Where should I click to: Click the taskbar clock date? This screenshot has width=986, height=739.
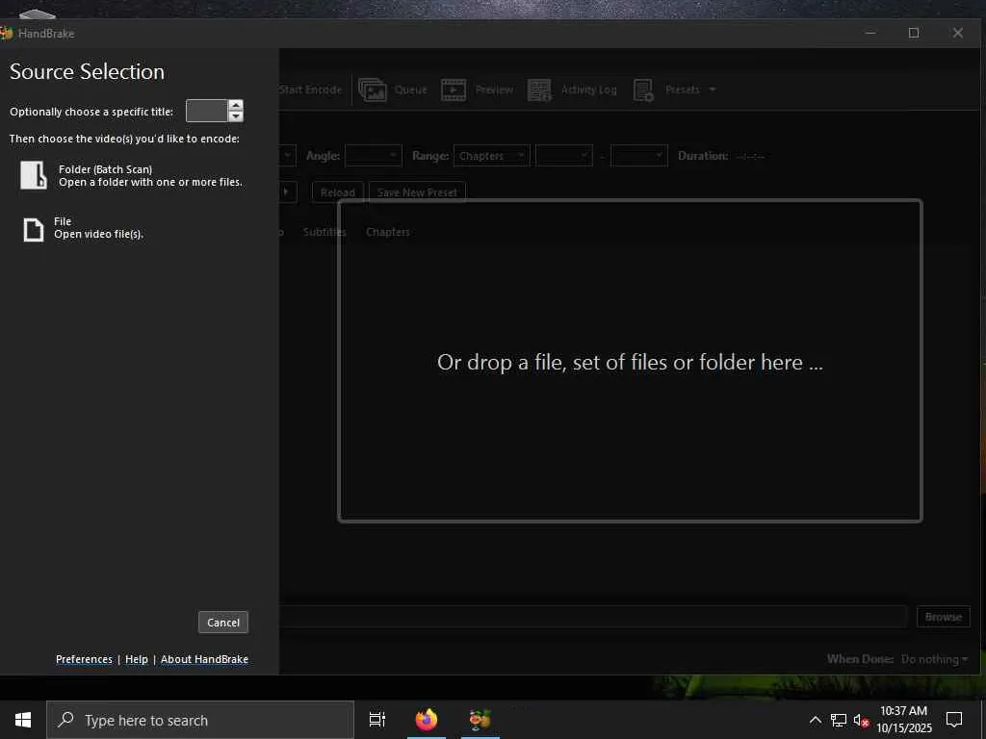coord(903,720)
